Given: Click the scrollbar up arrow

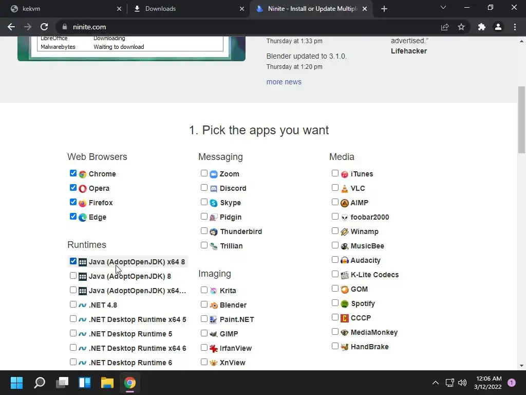Looking at the screenshot, I should tap(521, 41).
